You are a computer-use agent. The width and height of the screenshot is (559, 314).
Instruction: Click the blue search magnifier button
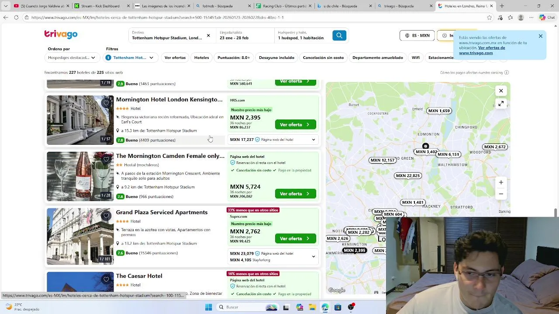pos(339,35)
